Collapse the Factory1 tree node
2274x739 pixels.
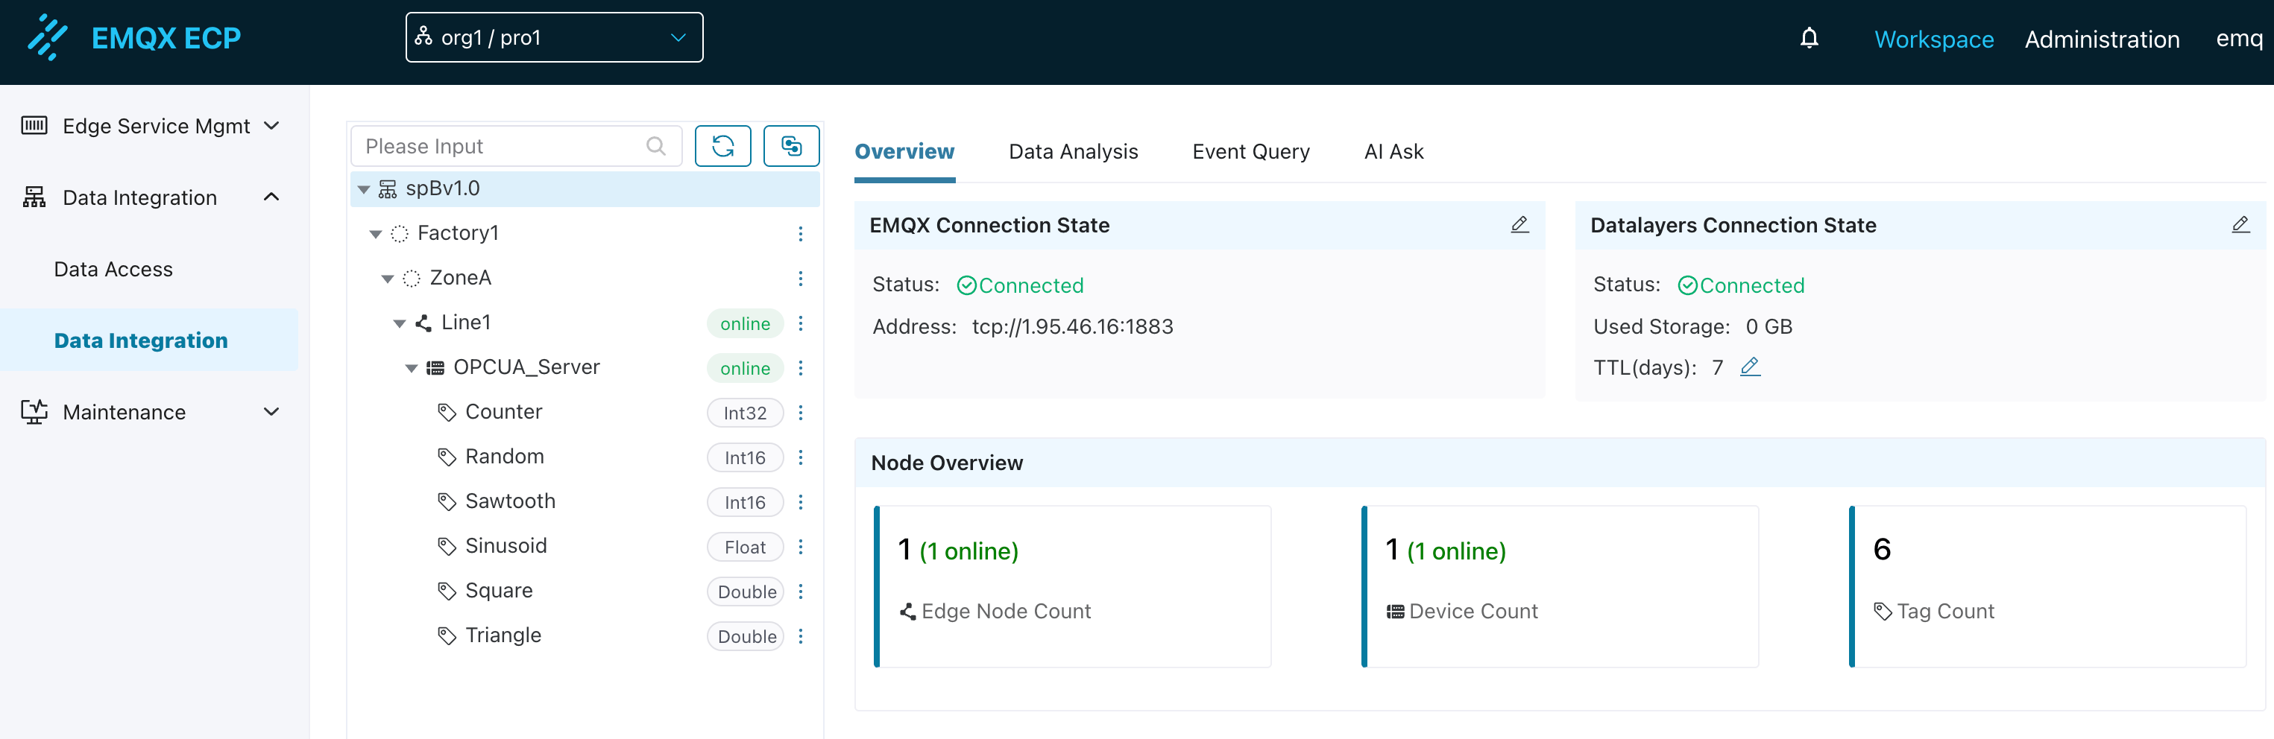coord(375,234)
